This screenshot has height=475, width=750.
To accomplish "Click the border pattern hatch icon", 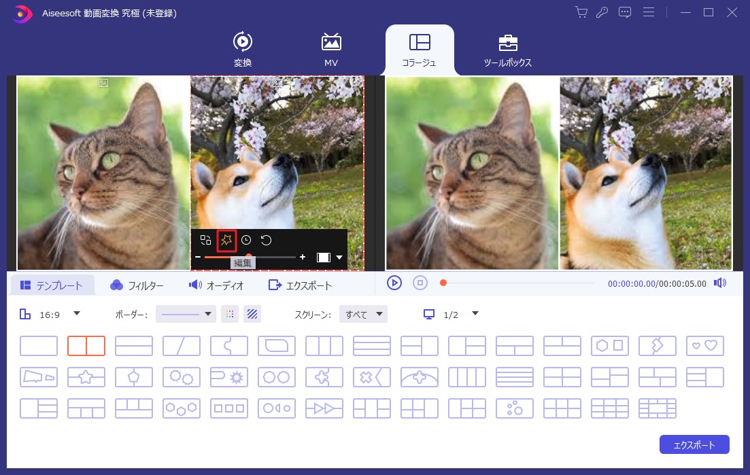I will 252,314.
